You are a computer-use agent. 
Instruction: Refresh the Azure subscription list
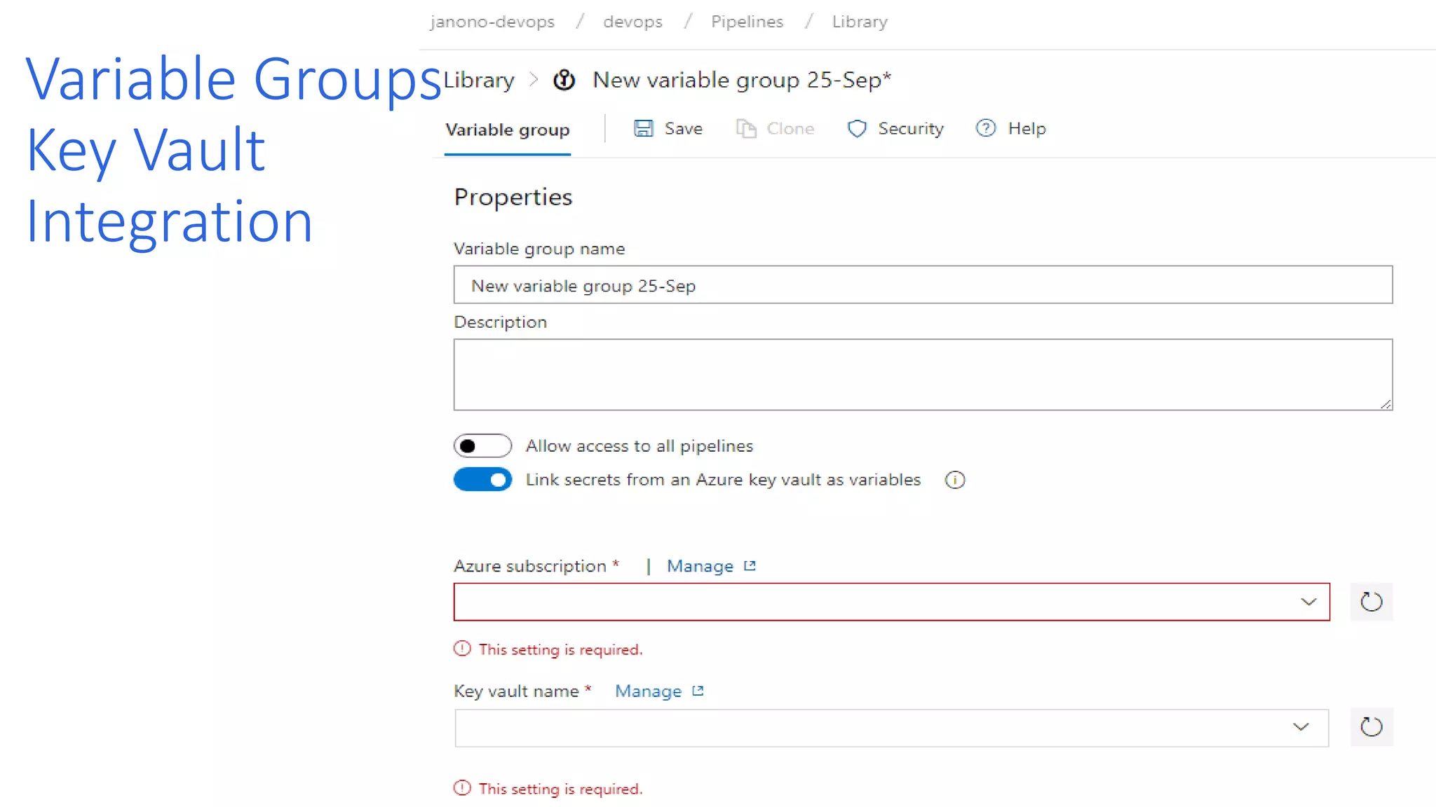[1371, 602]
